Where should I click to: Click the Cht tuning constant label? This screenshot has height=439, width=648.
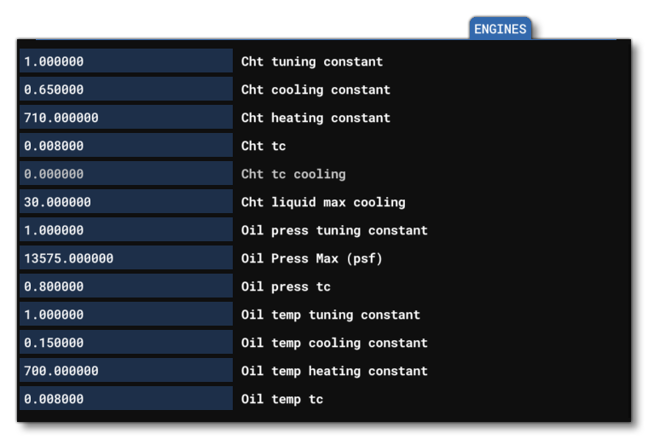[312, 61]
